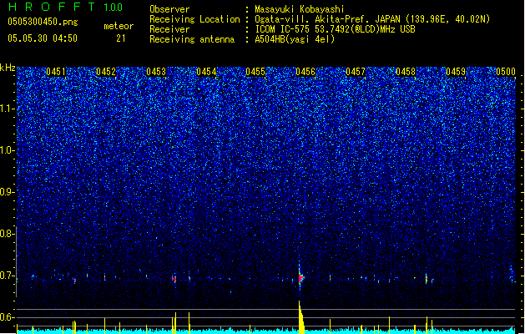Click the HROFFT program title
525x334 pixels.
pos(52,7)
